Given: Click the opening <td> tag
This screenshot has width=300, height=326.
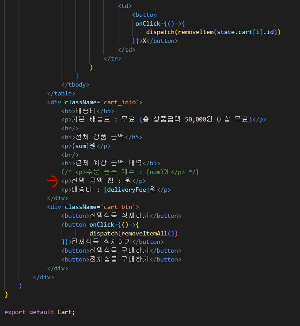Looking at the screenshot, I should click(x=125, y=6).
